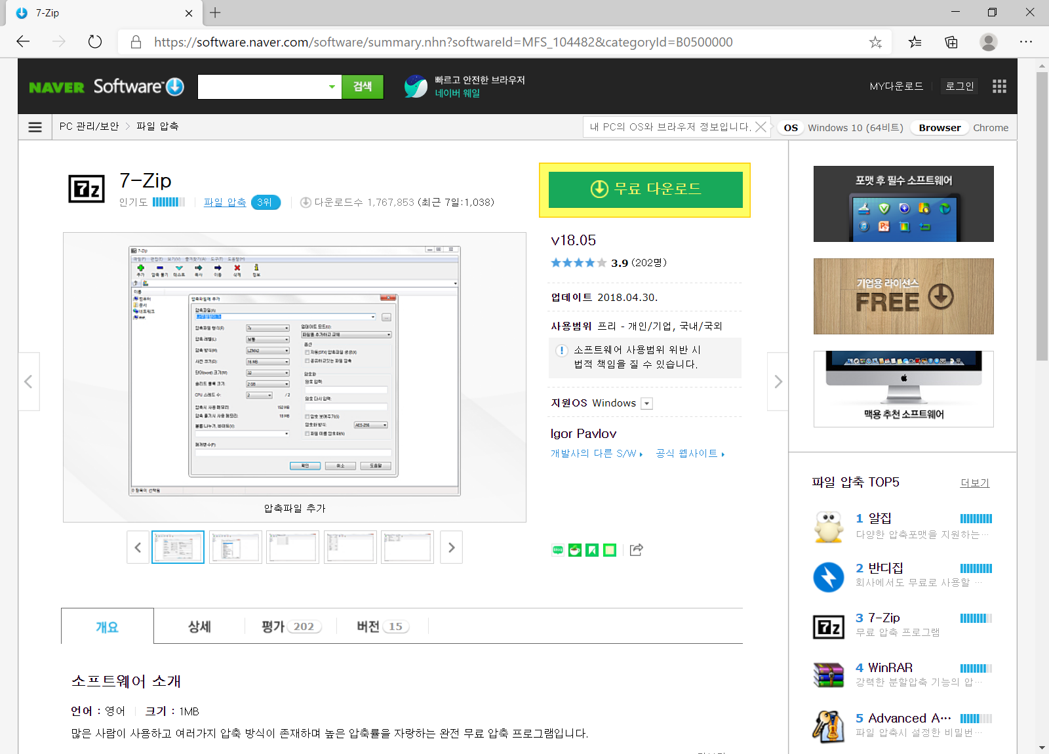Viewport: 1049px width, 754px height.
Task: Open the underlined 파일 압축 category link
Action: tap(225, 203)
